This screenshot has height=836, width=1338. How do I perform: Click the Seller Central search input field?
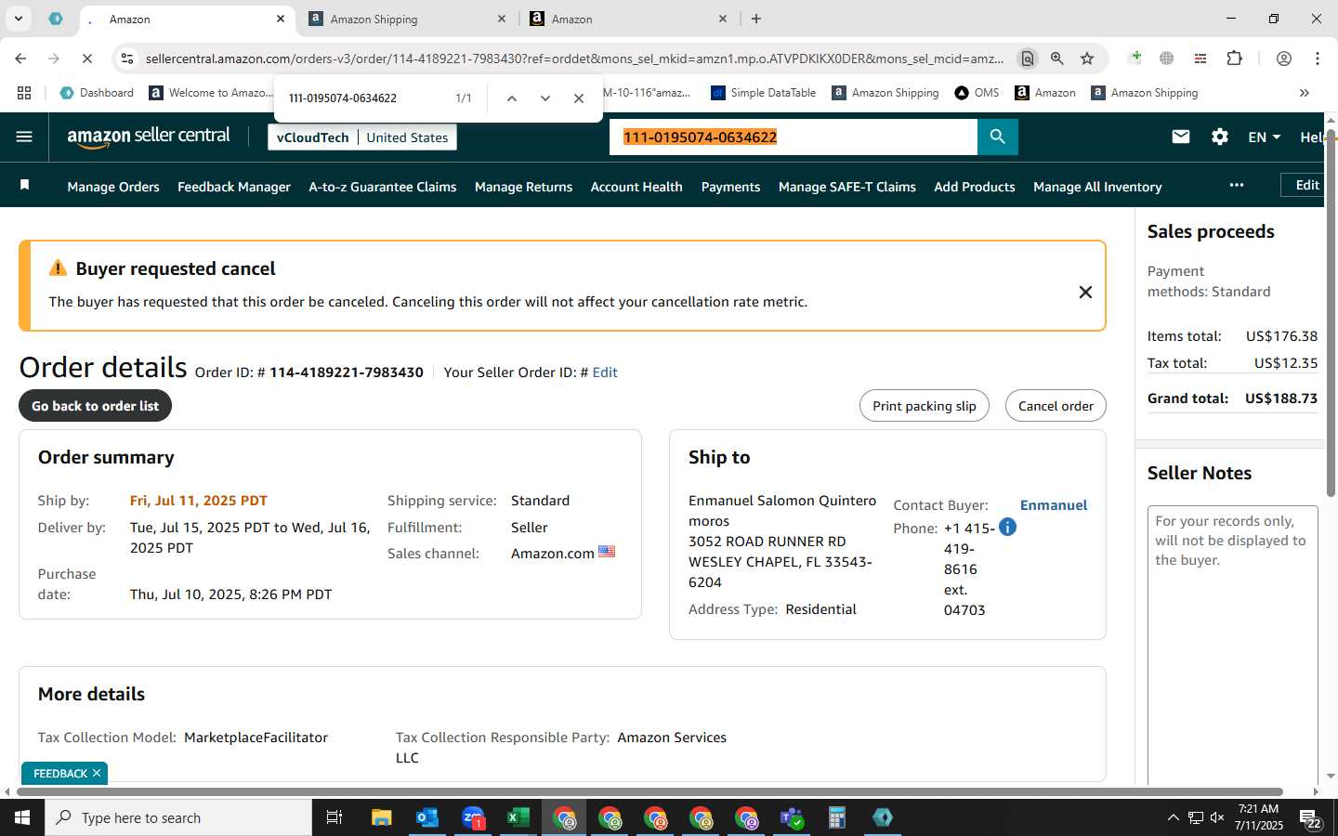(x=794, y=137)
